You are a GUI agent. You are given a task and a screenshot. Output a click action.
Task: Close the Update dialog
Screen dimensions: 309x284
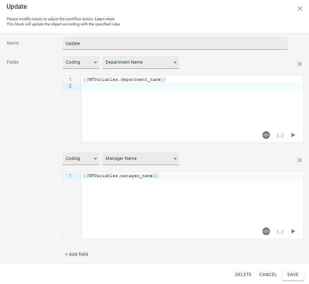pos(300,8)
